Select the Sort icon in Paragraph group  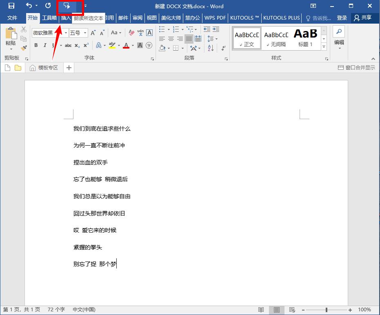tap(210, 48)
